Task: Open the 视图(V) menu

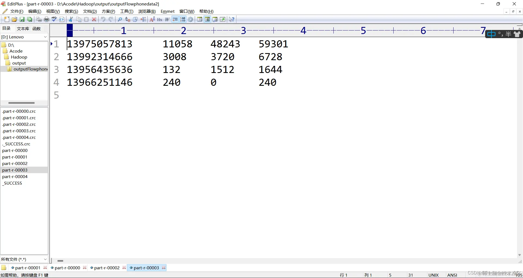Action: pos(53,11)
